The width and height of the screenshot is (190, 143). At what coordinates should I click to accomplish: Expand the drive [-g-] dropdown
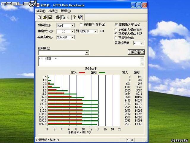point(72,25)
